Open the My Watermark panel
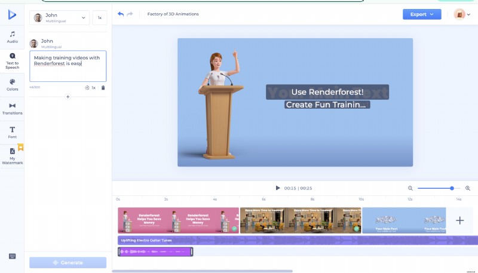Image resolution: width=478 pixels, height=273 pixels. (x=12, y=157)
